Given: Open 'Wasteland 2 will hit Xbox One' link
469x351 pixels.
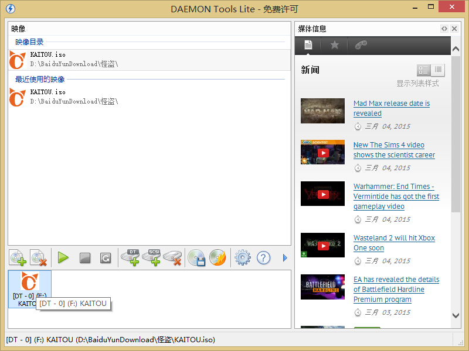Looking at the screenshot, I should click(x=394, y=243).
